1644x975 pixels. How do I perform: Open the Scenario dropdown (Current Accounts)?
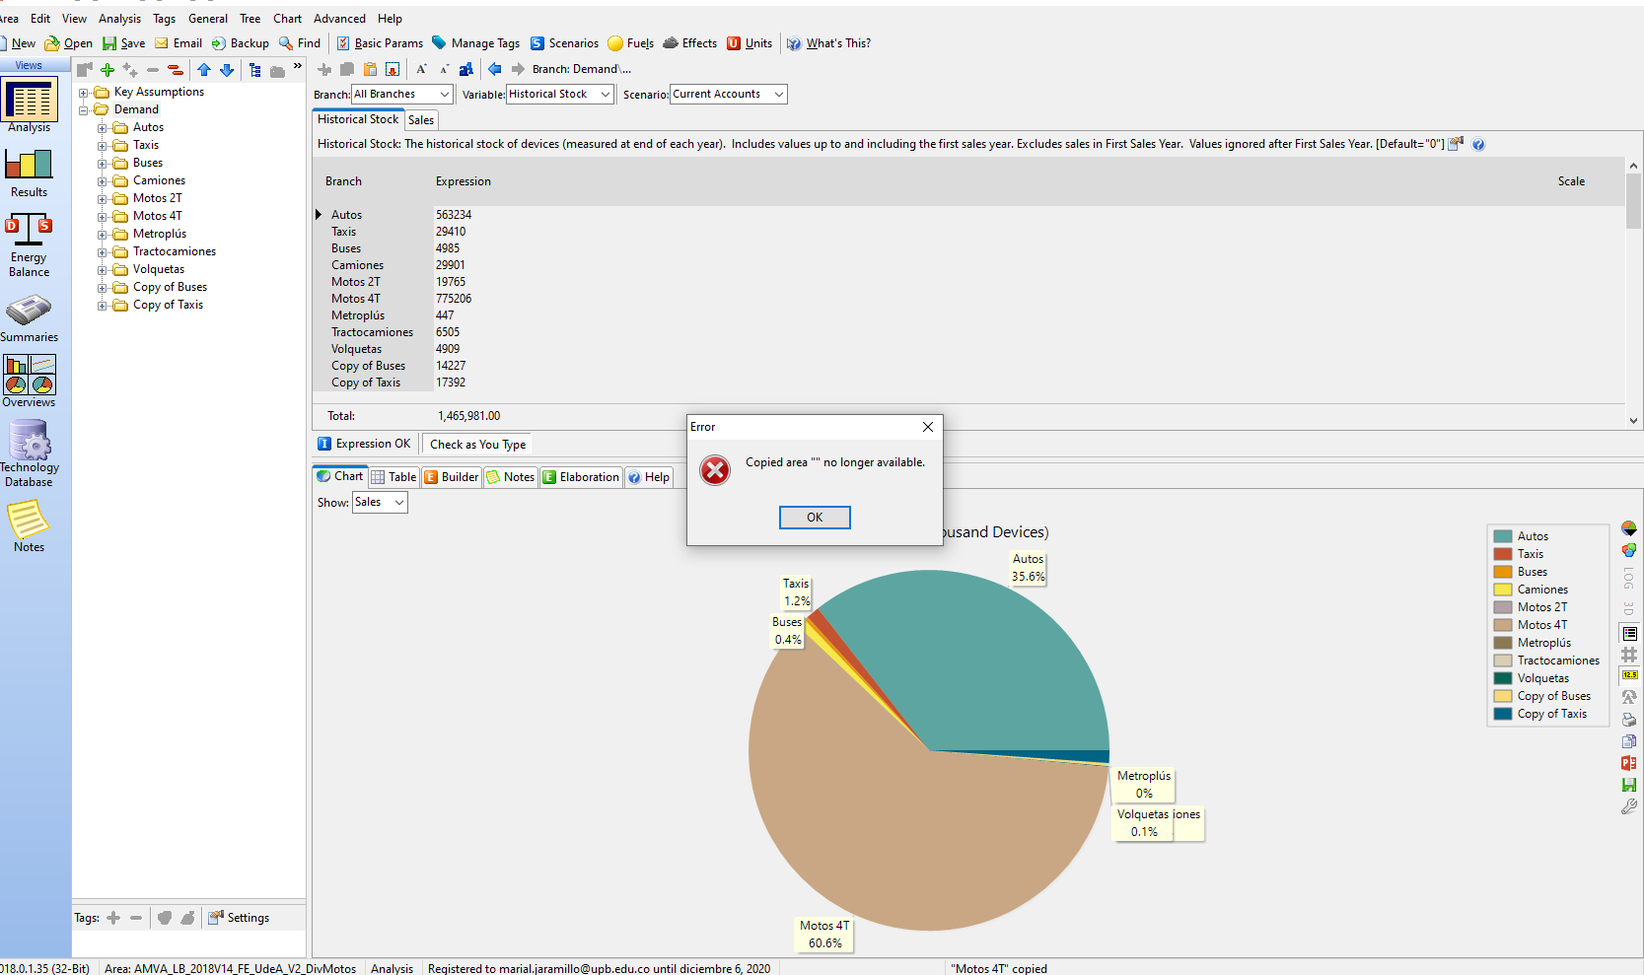click(x=729, y=95)
